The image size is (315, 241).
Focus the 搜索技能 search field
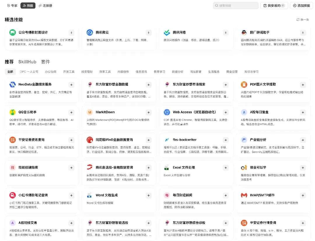[x=236, y=6]
